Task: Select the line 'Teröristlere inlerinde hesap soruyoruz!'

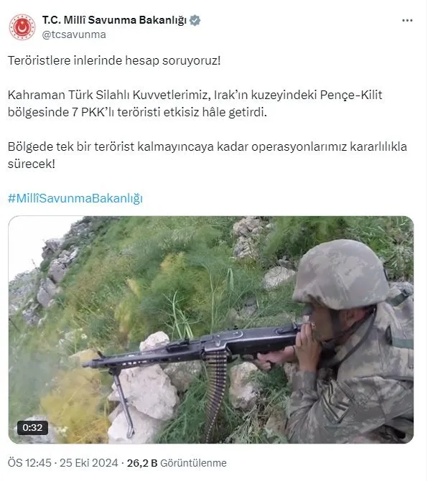Action: (x=114, y=61)
